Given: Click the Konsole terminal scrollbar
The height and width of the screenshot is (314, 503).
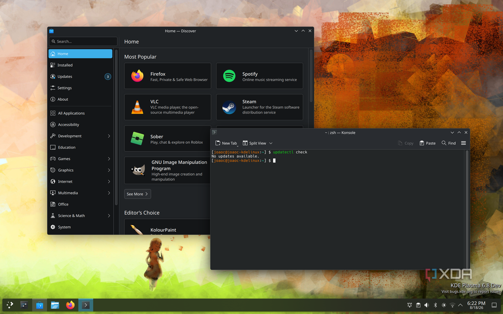Looking at the screenshot, I should (x=467, y=209).
